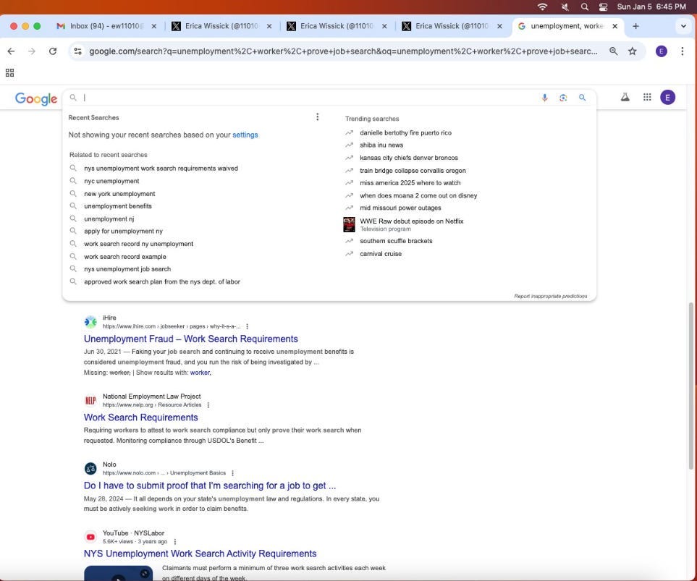This screenshot has width=697, height=581.
Task: Open more options for NELP result
Action: click(x=208, y=405)
